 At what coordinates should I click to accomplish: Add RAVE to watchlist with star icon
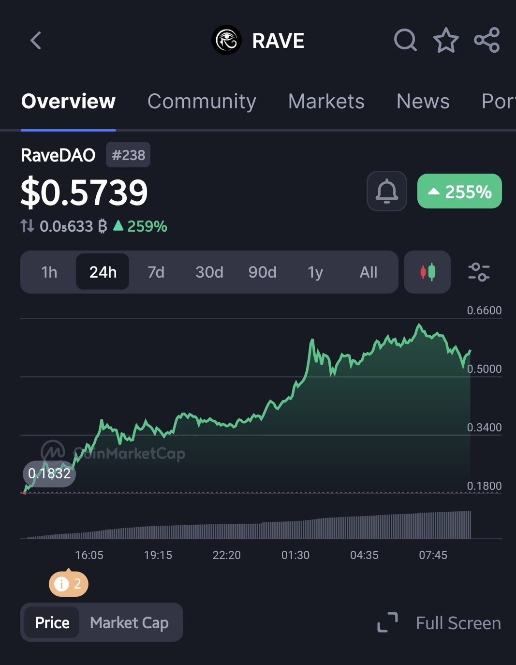[x=445, y=40]
